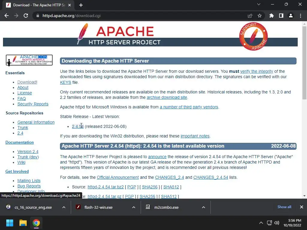The image size is (307, 230).
Task: Open the Windows Start menu
Action: (10, 223)
